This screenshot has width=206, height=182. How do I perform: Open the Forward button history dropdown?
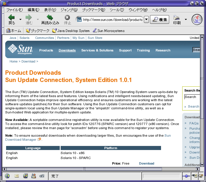point(38,19)
